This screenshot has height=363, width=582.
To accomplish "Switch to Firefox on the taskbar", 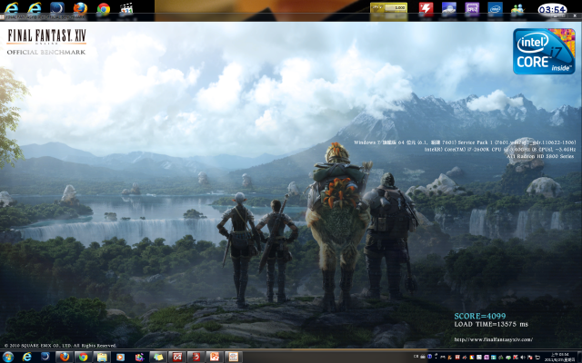I will (x=65, y=357).
